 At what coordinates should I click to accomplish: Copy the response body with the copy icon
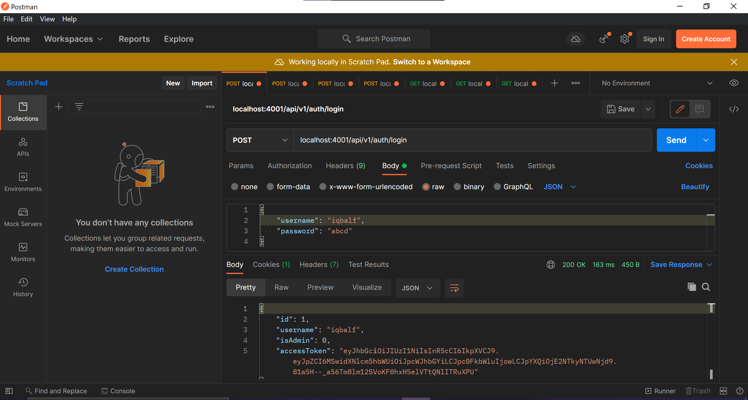692,287
